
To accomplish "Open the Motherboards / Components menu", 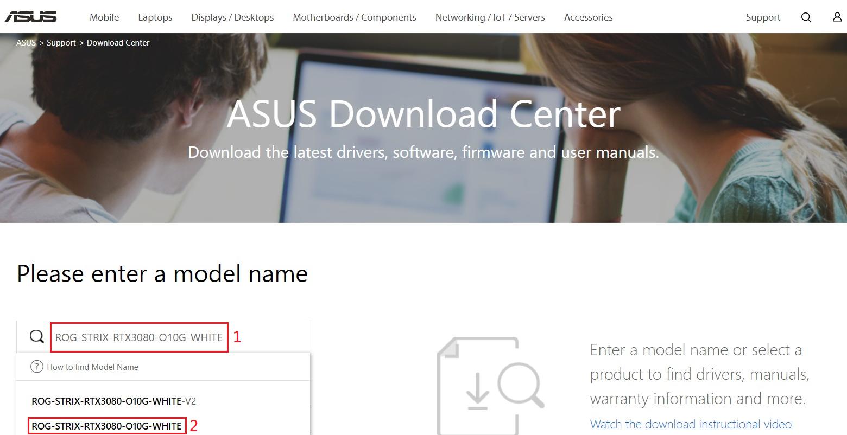I will click(355, 17).
